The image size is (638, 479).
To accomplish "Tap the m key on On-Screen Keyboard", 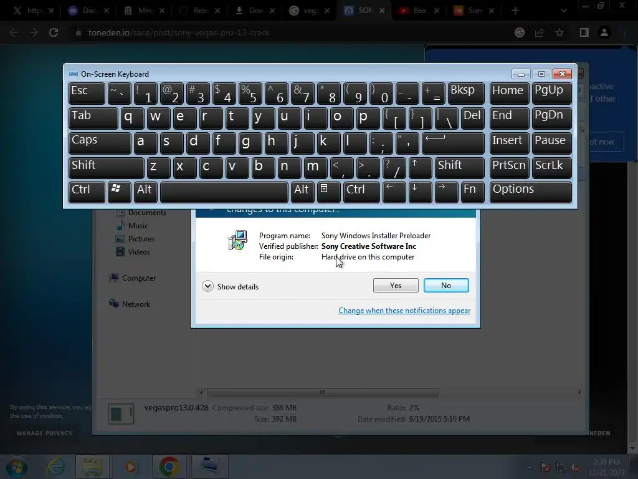I will tap(315, 168).
